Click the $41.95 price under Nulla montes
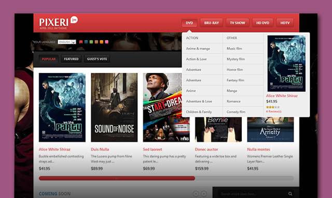The image size is (332, 198). tap(253, 169)
